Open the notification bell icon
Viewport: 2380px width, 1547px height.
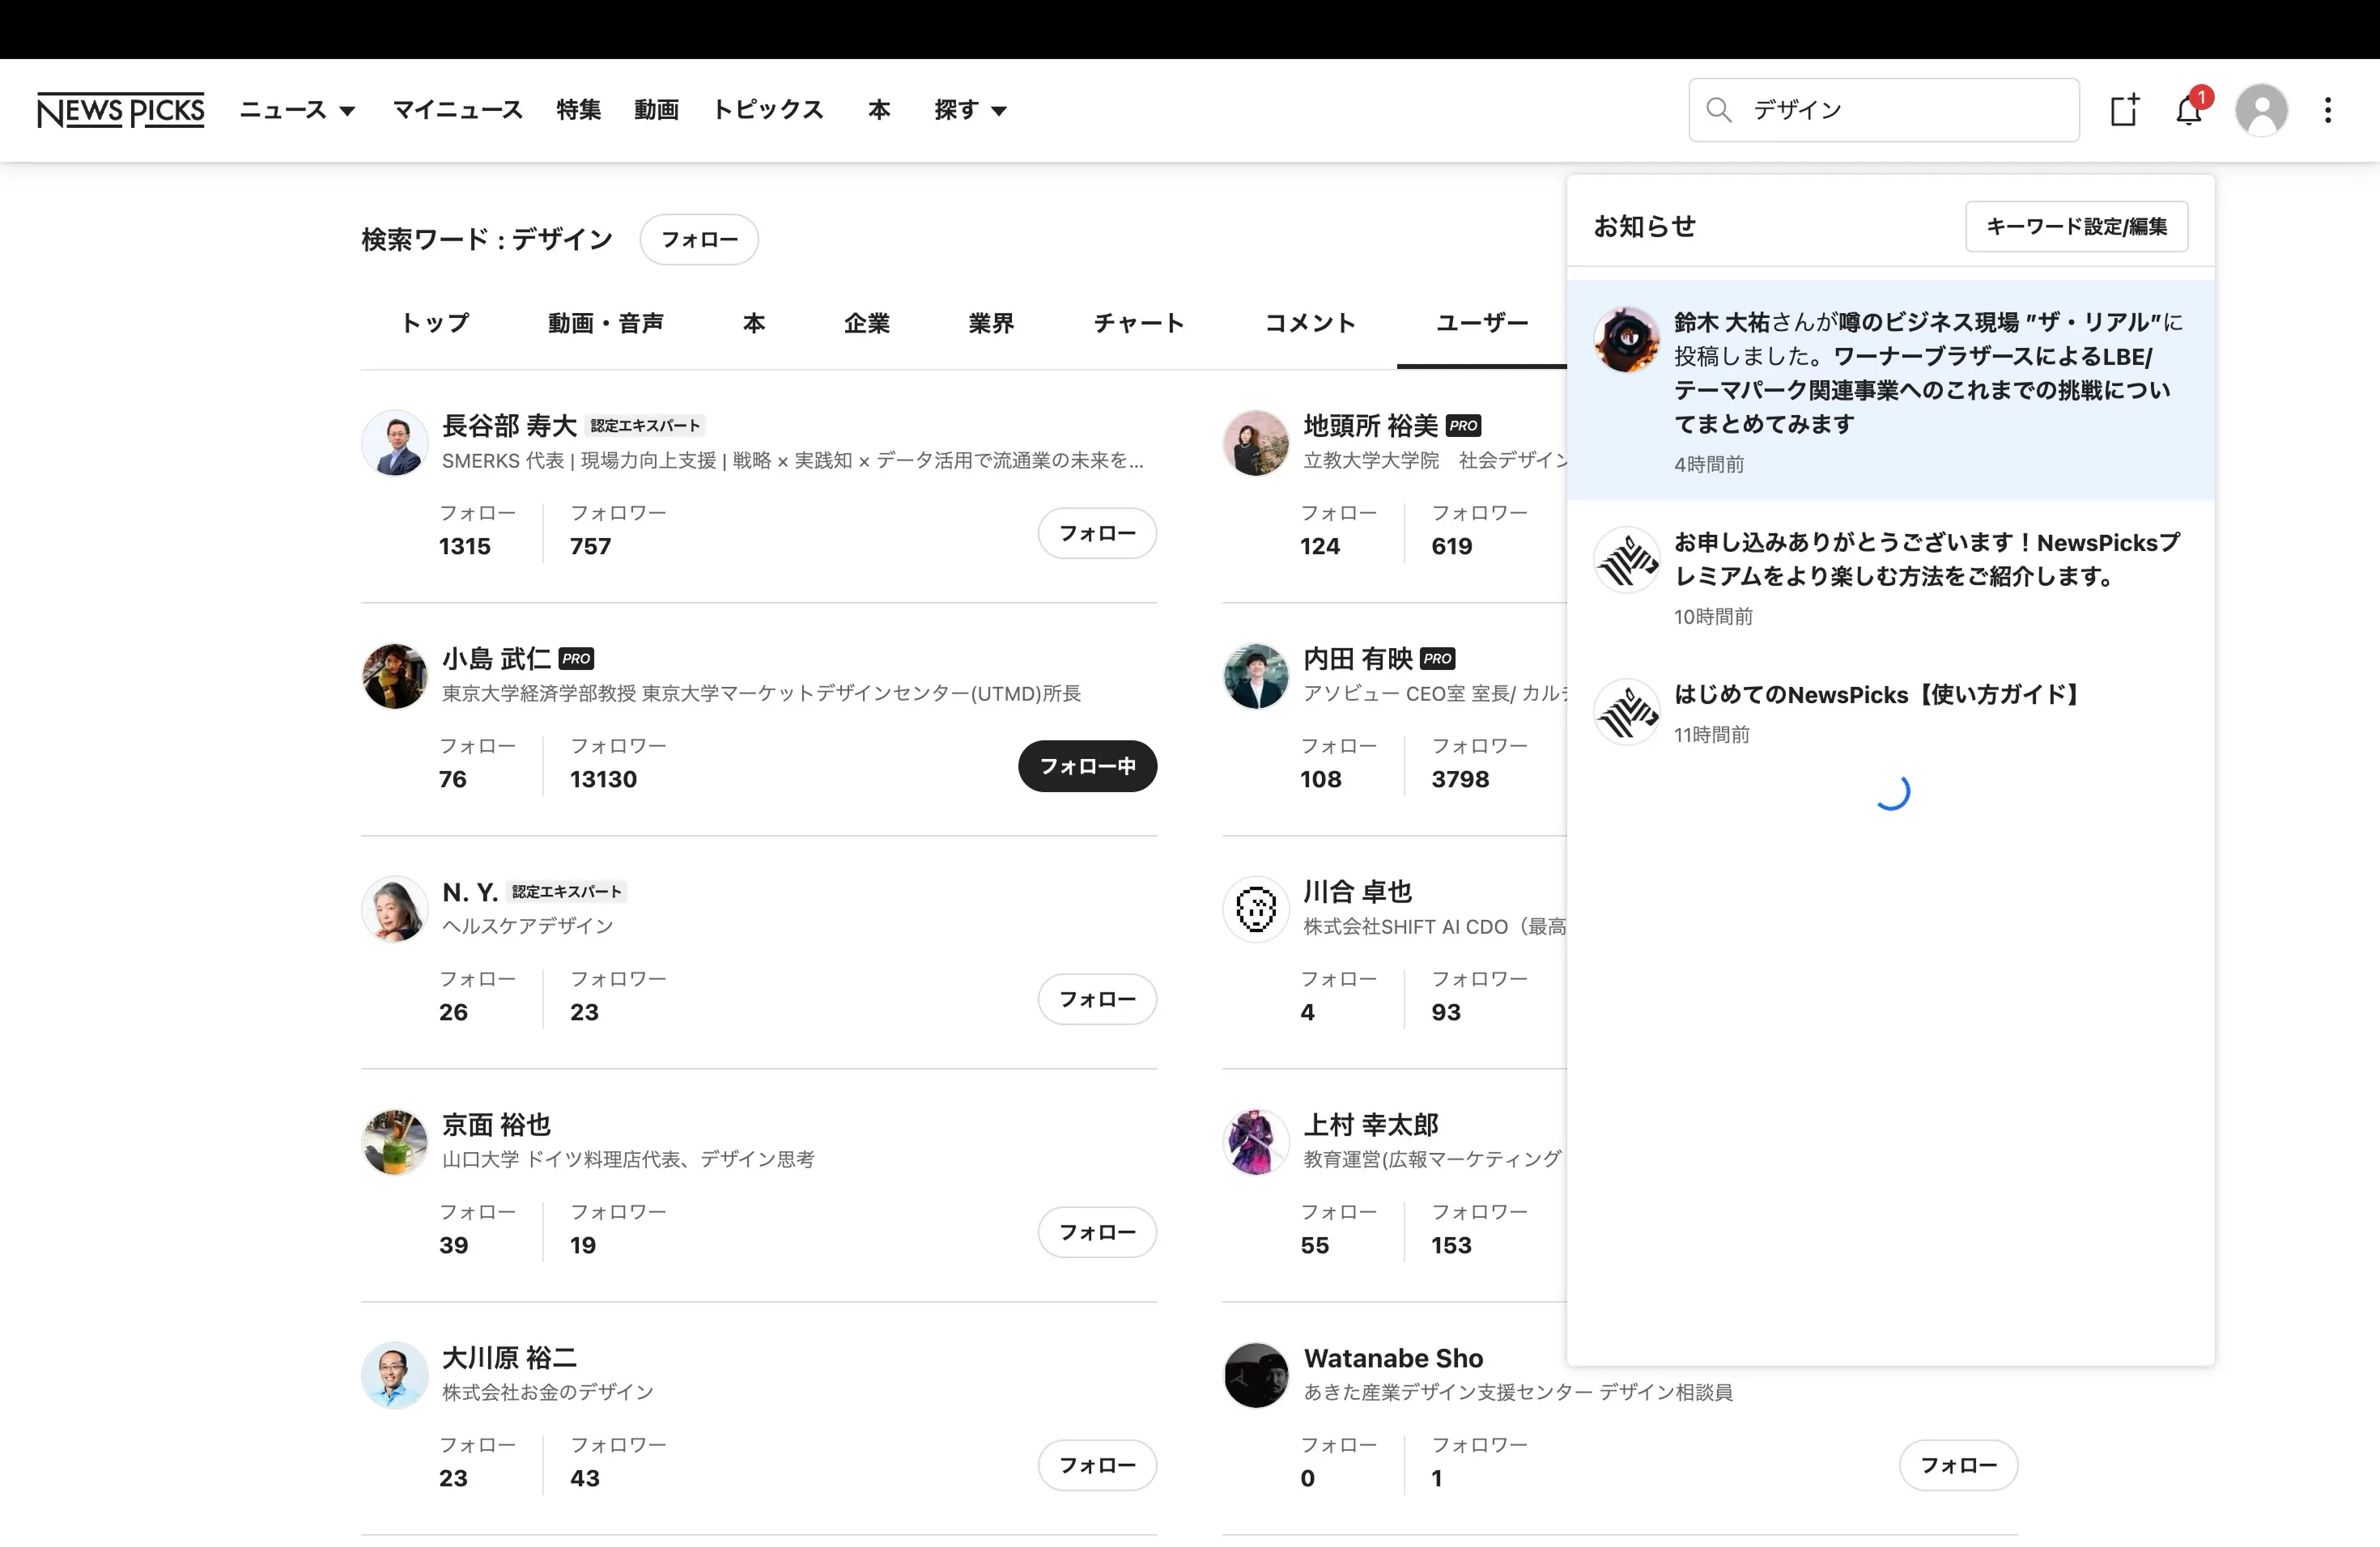(2188, 110)
